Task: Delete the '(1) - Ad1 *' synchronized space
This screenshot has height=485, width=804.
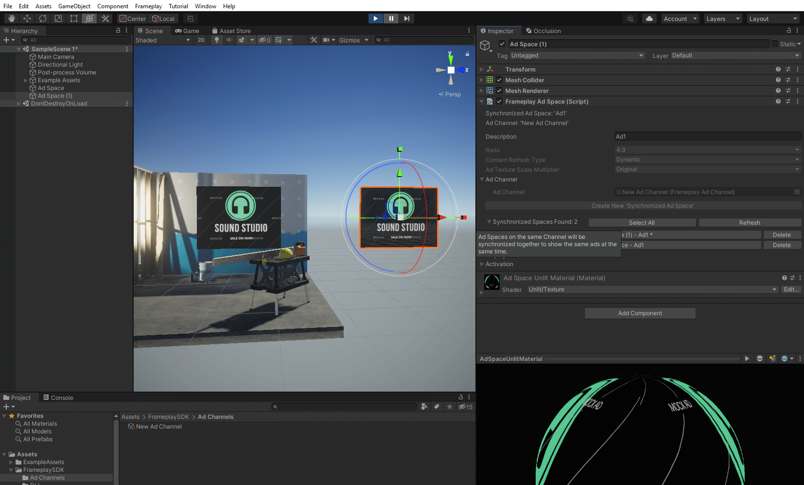Action: click(782, 234)
